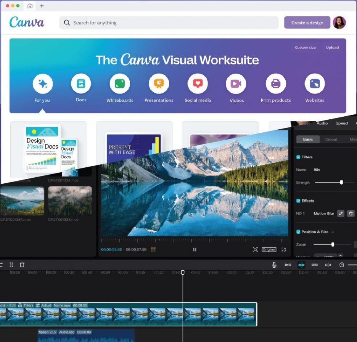Pause video playback
Screen dimensions: 357x342
[x=195, y=249]
